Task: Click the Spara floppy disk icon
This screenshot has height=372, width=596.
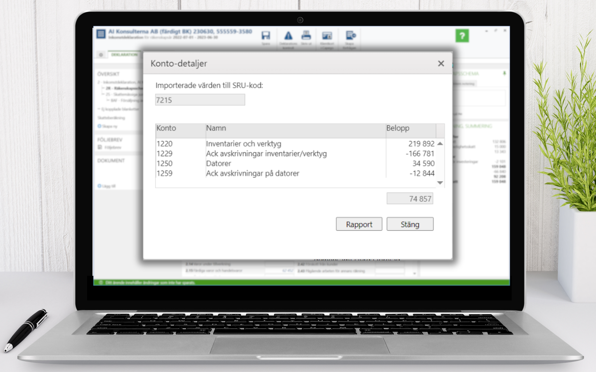Action: point(266,36)
